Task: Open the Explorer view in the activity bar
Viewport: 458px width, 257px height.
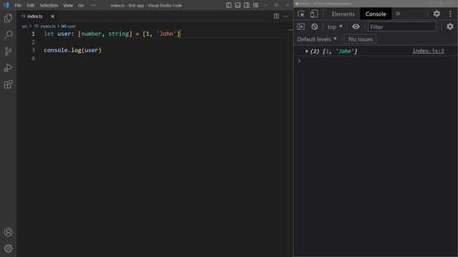Action: [x=8, y=18]
